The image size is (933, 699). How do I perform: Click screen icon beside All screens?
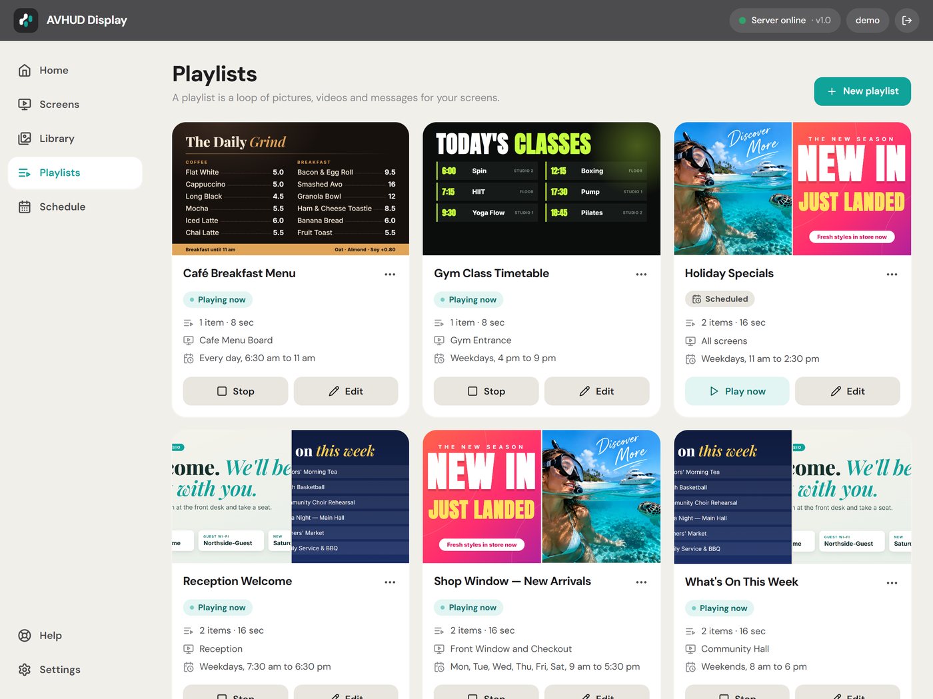click(x=690, y=341)
